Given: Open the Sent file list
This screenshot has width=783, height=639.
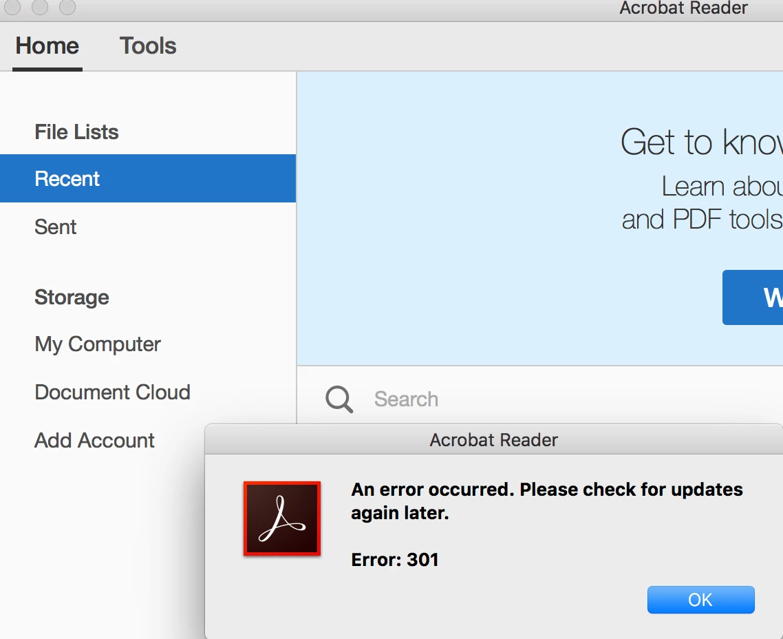Looking at the screenshot, I should [x=56, y=227].
